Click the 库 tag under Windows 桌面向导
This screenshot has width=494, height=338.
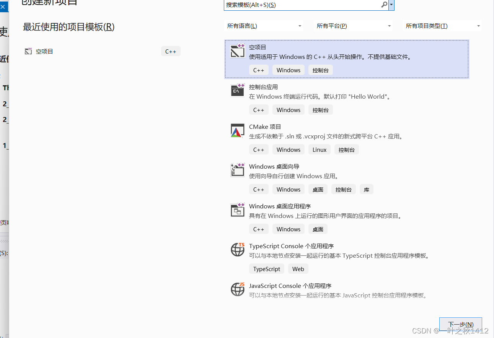[x=367, y=190]
